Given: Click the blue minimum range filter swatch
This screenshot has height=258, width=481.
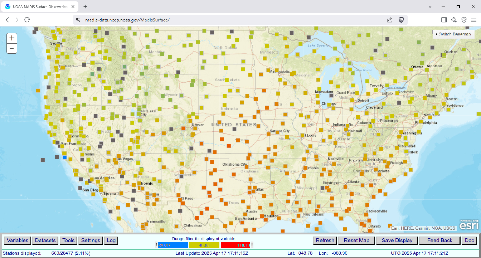Looking at the screenshot, I should [173, 245].
